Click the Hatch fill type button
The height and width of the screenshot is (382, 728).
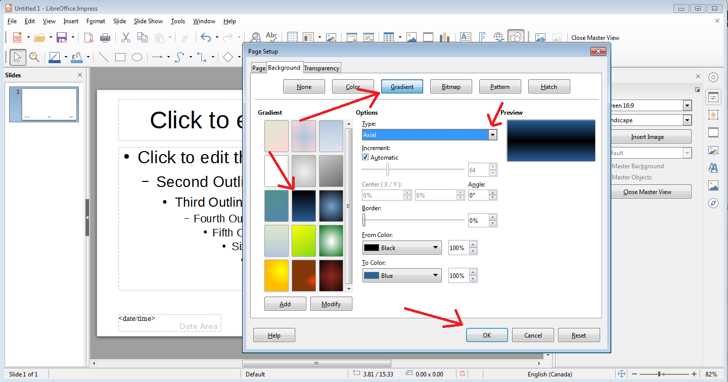click(x=549, y=87)
